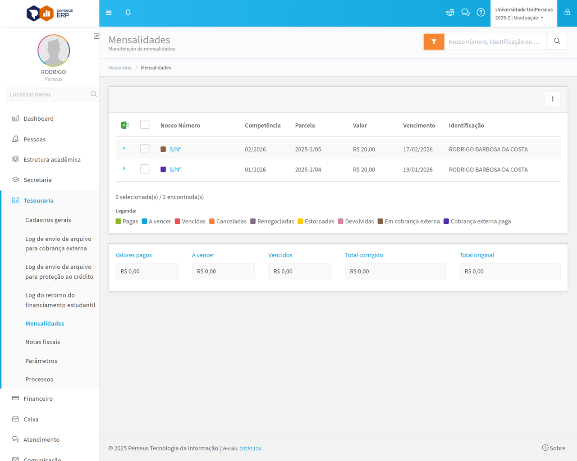Check the select-all checkbox in table header

pyautogui.click(x=145, y=125)
